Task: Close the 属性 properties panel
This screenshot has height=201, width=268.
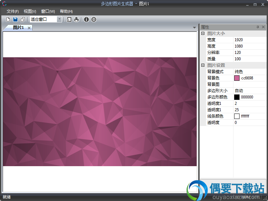Action: click(x=263, y=27)
